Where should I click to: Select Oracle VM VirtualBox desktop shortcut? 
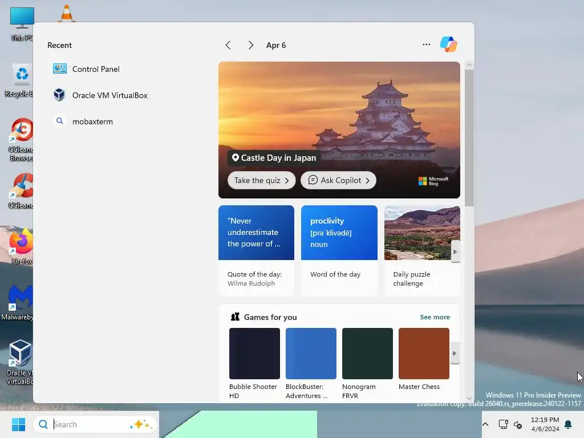20,362
